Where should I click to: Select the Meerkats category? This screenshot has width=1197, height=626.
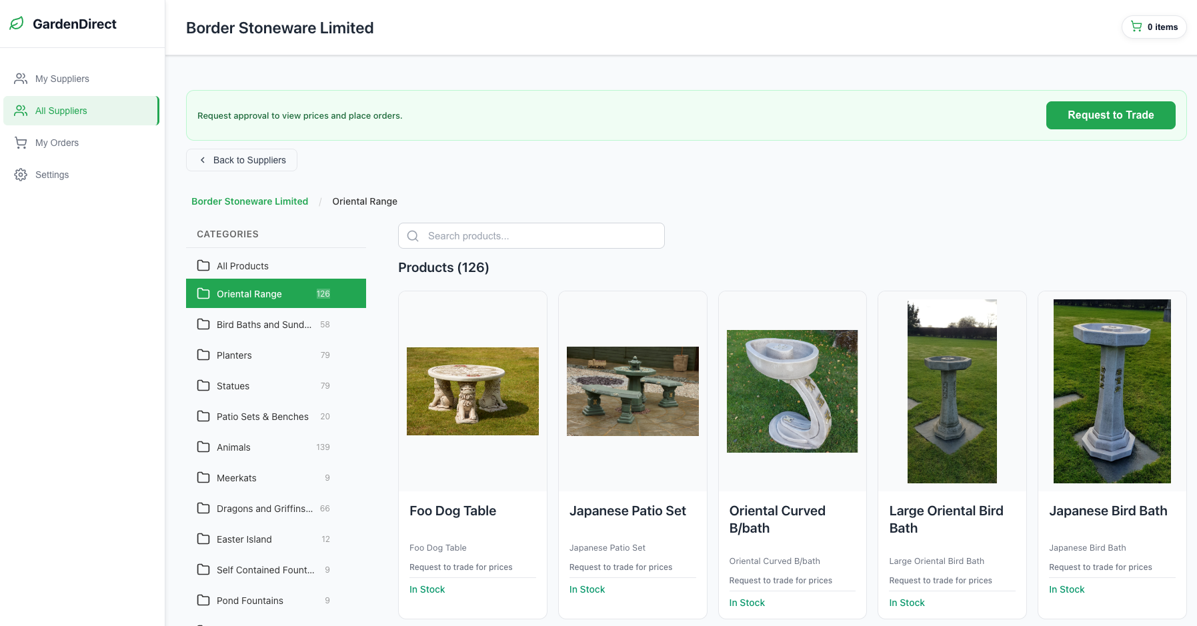point(236,477)
